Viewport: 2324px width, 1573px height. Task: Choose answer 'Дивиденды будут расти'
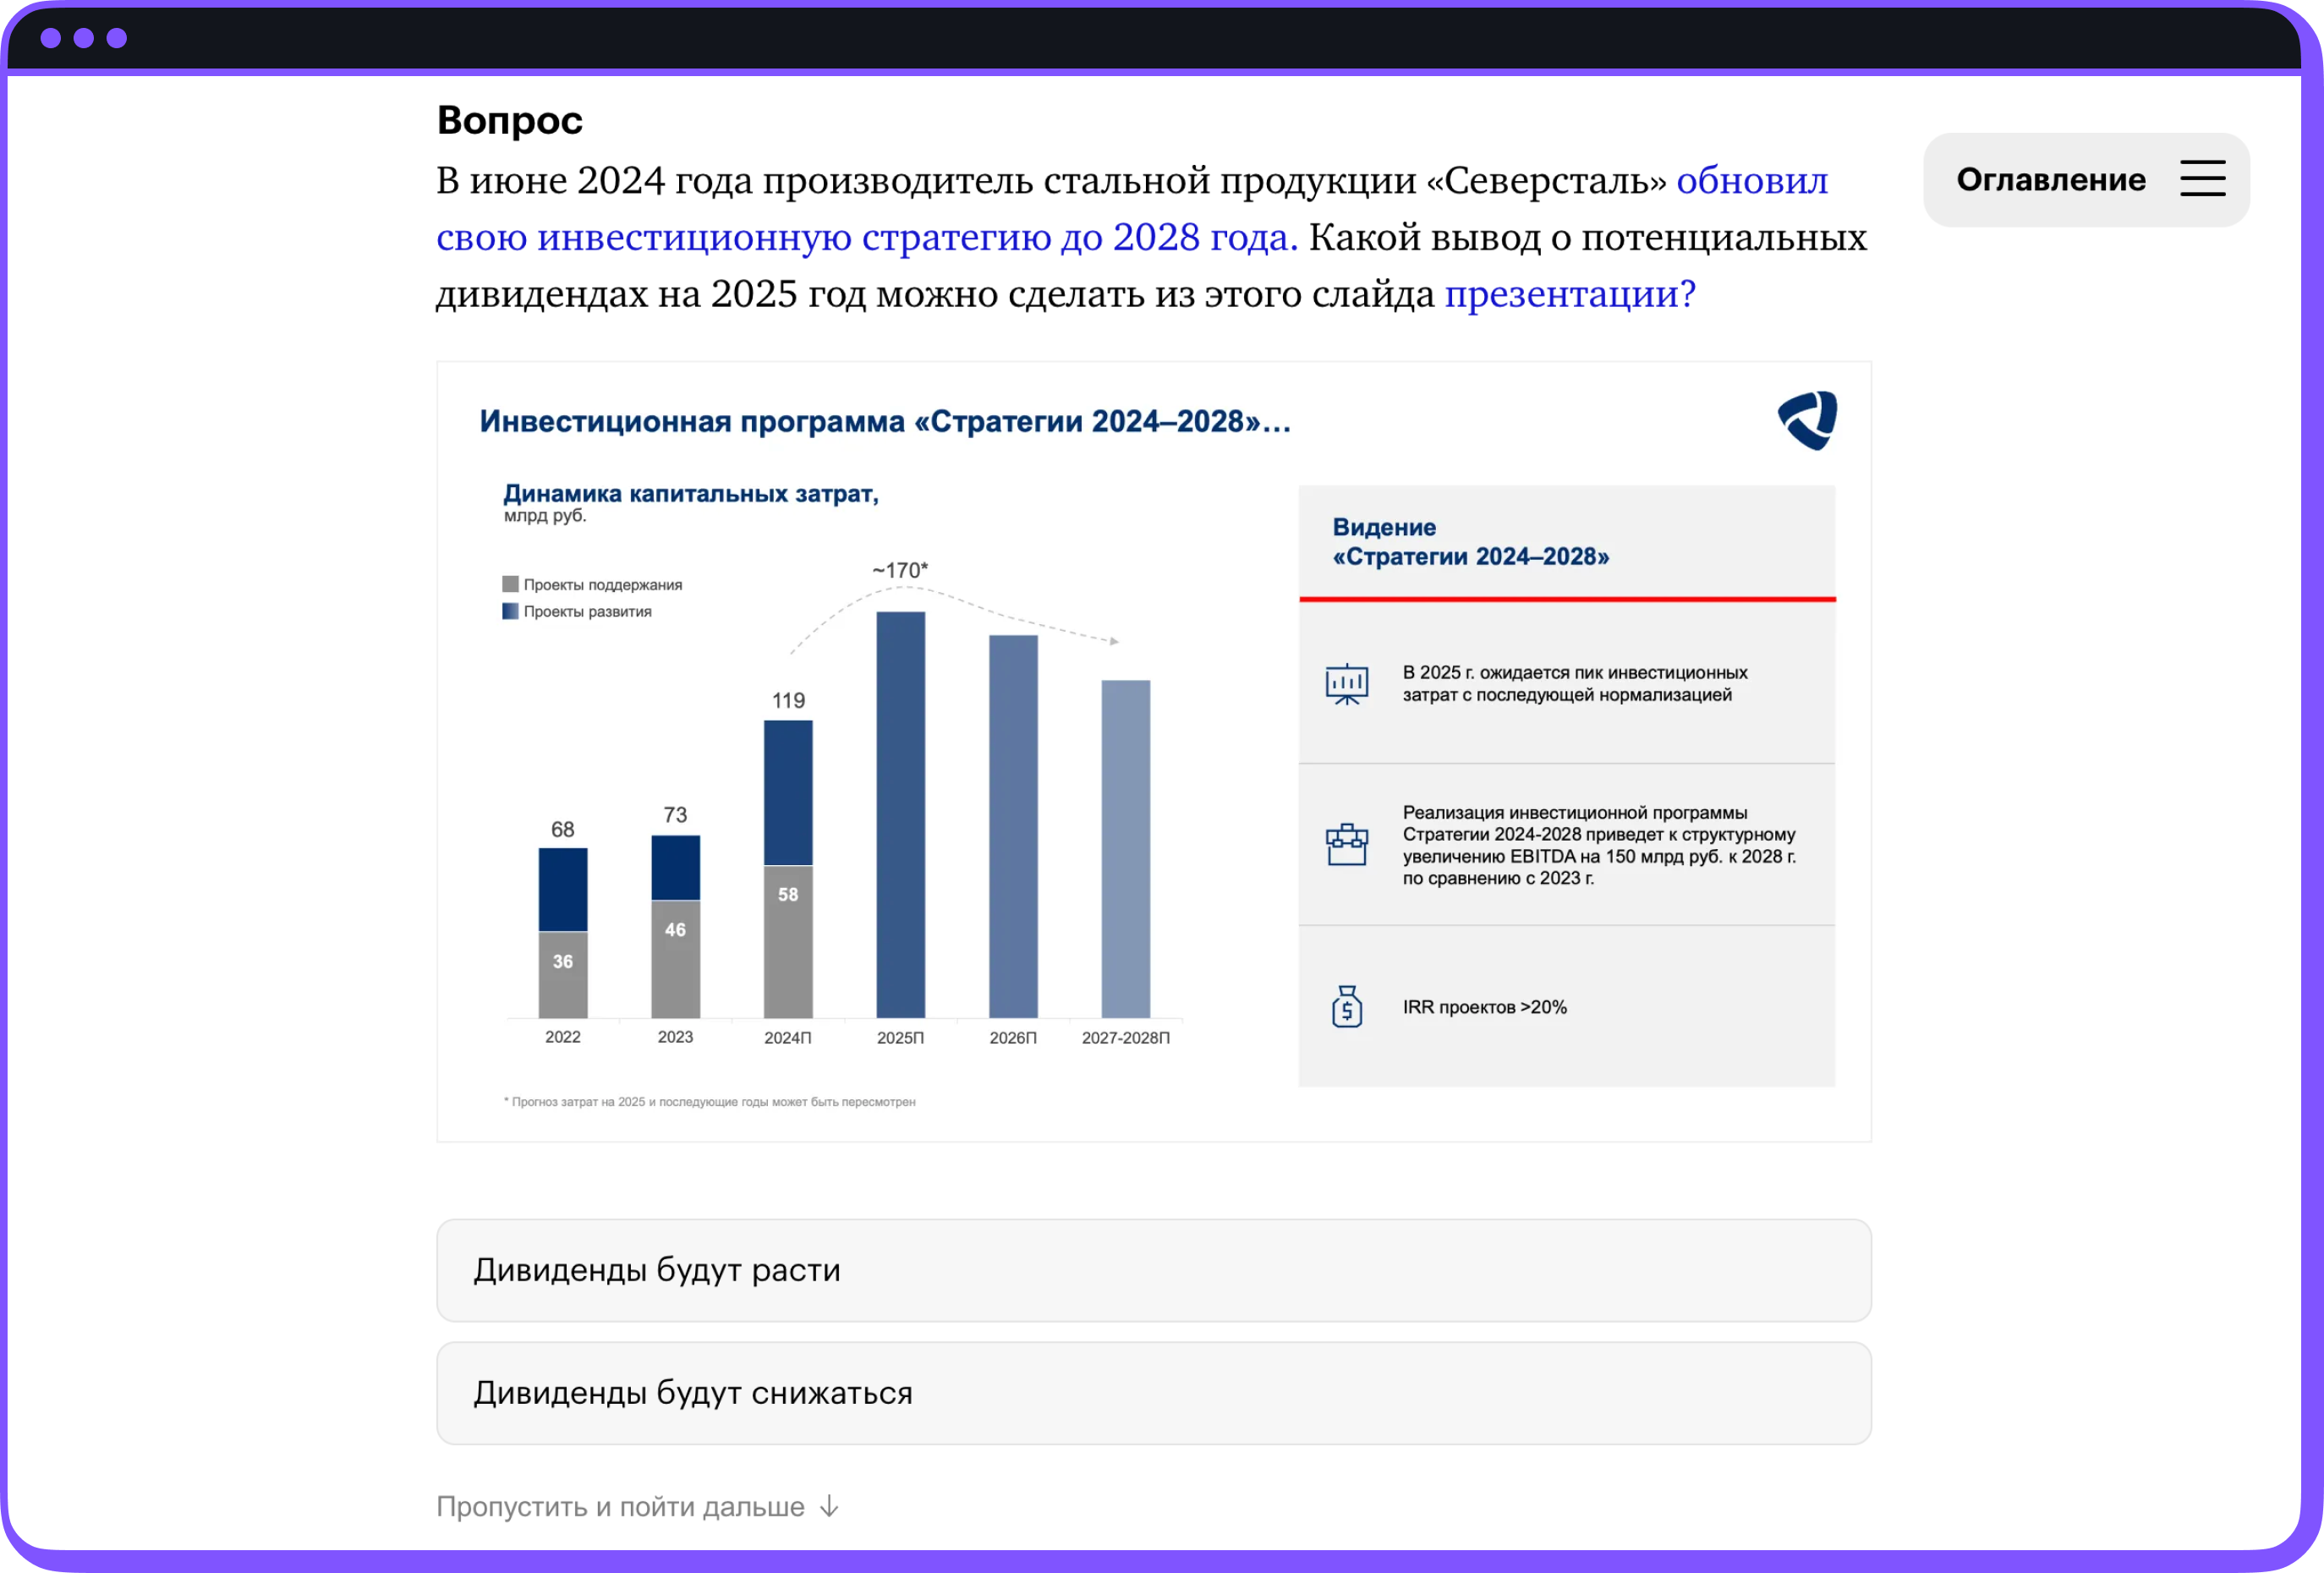[x=1153, y=1270]
